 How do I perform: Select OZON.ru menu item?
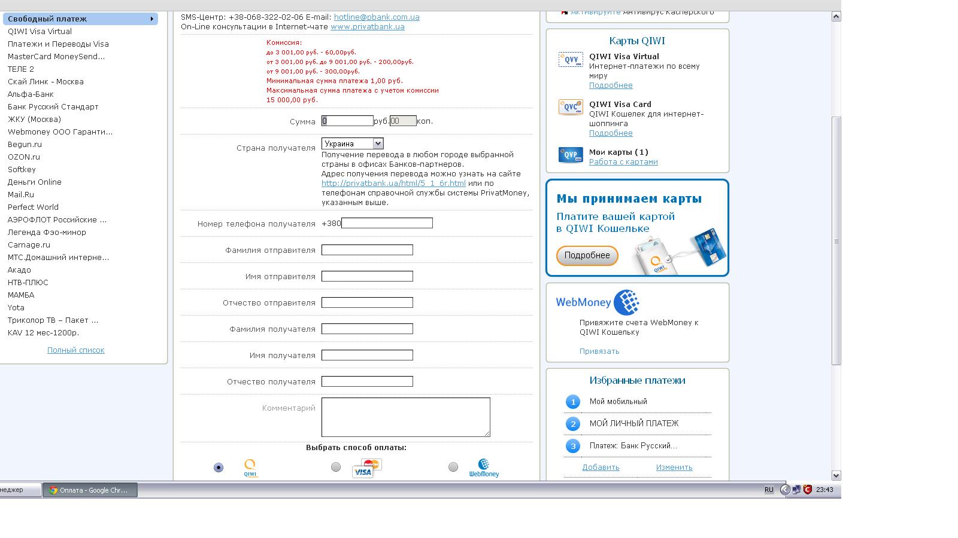pyautogui.click(x=24, y=157)
